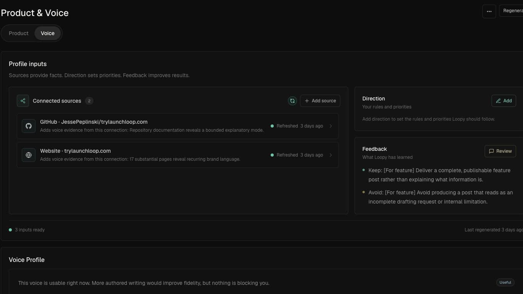Click the Add direction button
This screenshot has height=294, width=523.
tap(504, 101)
